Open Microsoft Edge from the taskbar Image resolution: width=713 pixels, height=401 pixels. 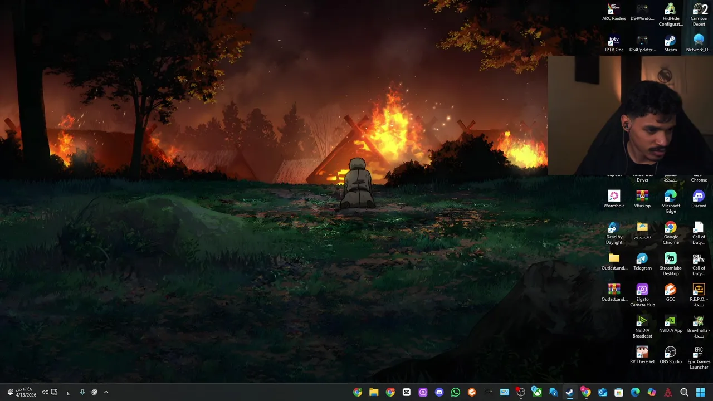[x=635, y=392]
